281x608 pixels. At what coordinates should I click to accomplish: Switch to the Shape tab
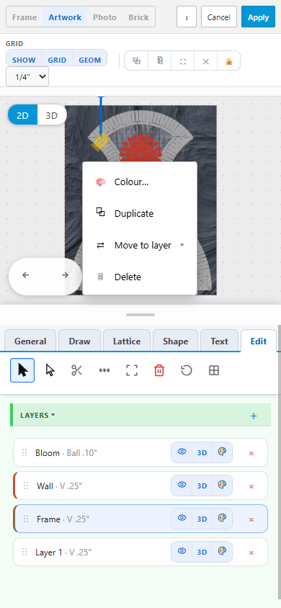(x=176, y=341)
